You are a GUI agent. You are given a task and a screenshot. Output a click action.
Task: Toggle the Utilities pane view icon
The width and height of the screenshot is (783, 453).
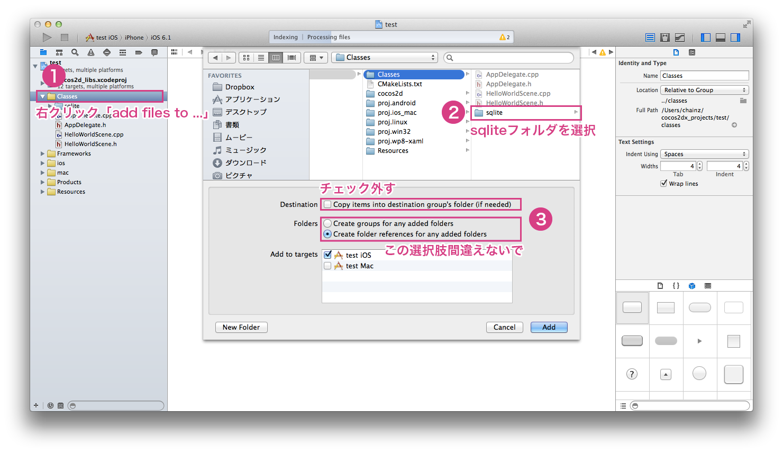pyautogui.click(x=735, y=38)
